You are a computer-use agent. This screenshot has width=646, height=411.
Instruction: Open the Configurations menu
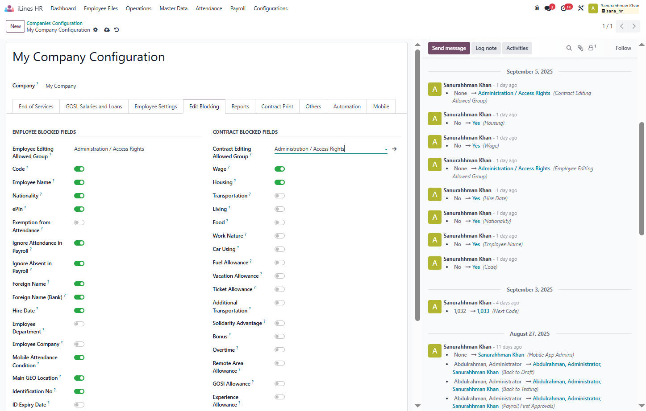271,8
